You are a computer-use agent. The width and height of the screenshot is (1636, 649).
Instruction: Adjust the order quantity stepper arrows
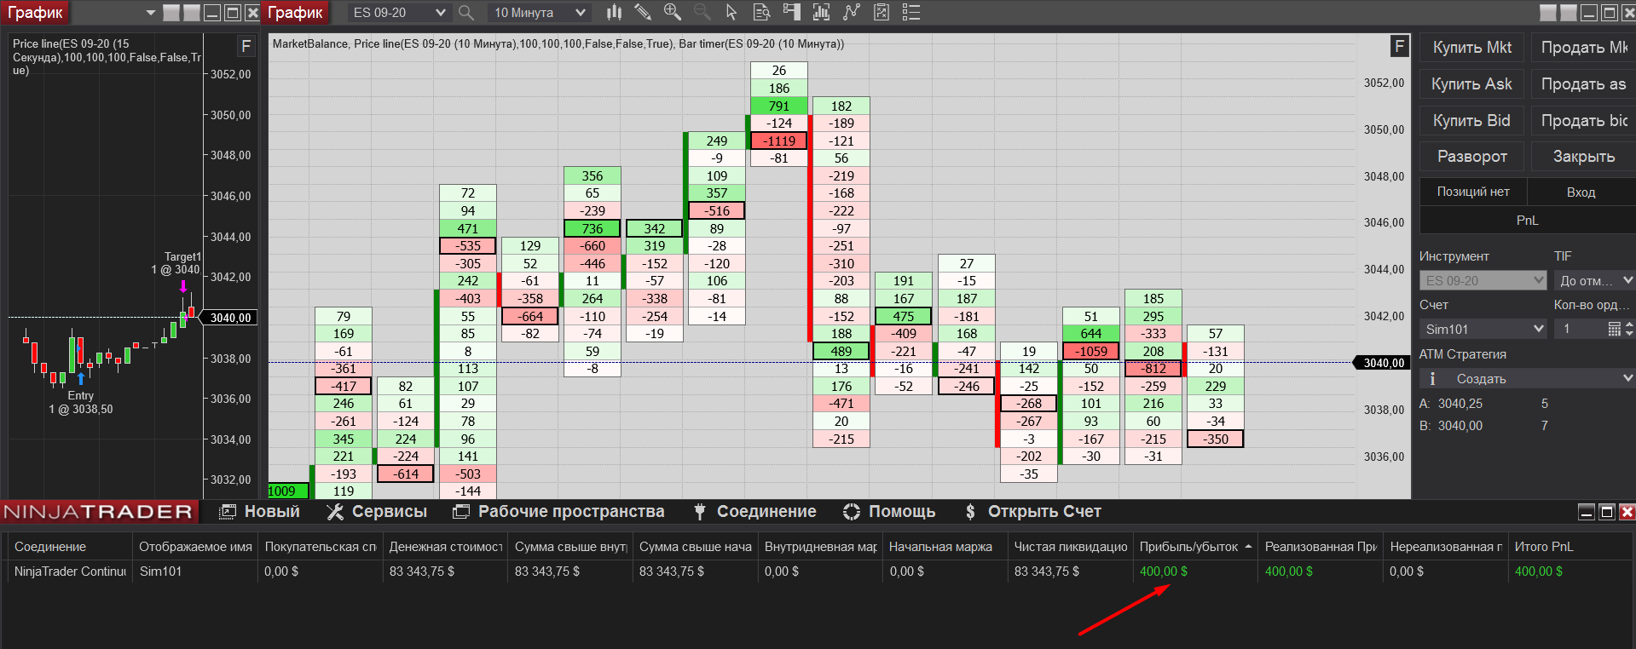1629,329
